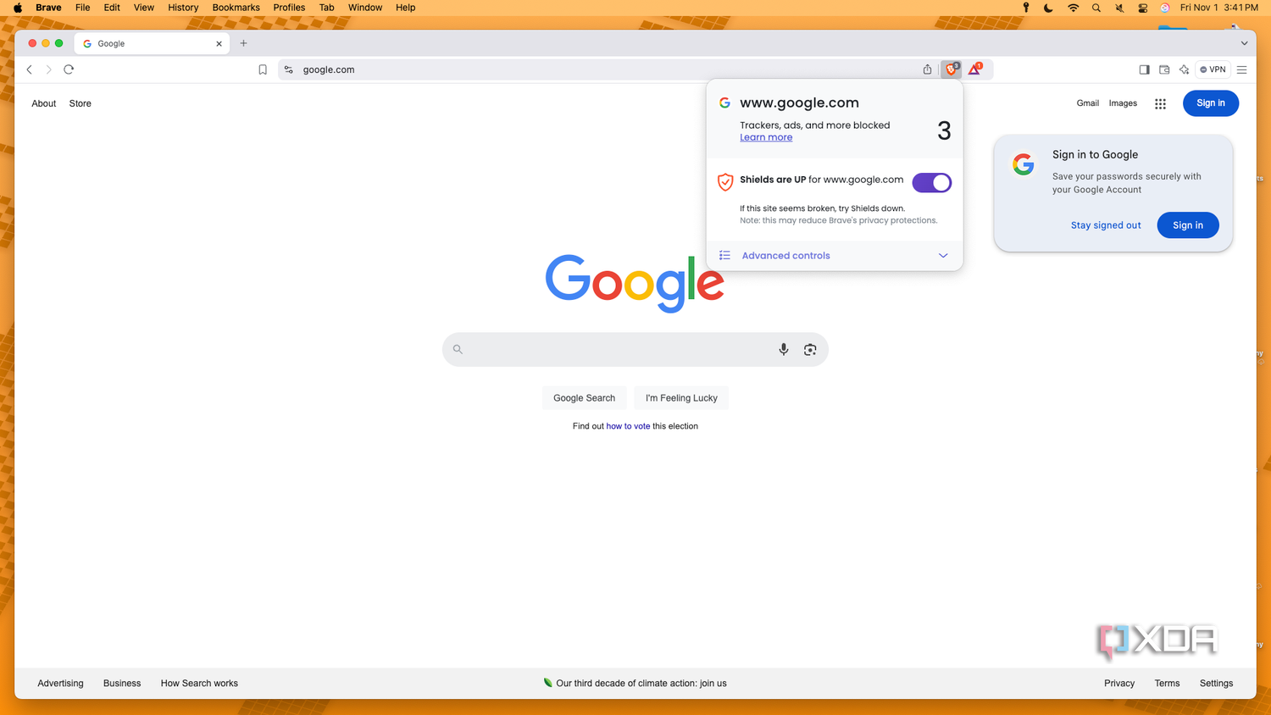Image resolution: width=1271 pixels, height=715 pixels.
Task: Open the Images link
Action: (x=1123, y=103)
